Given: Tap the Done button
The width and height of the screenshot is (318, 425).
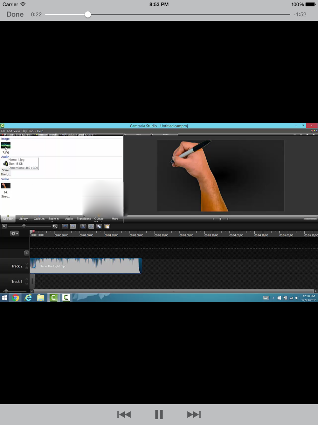Looking at the screenshot, I should pos(15,14).
